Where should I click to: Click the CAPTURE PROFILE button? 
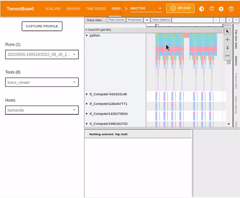tap(42, 26)
